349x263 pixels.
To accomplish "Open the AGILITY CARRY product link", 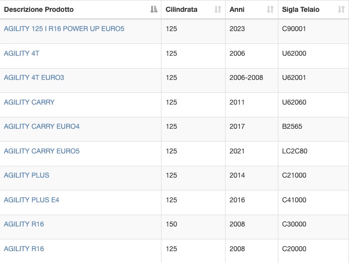I will 29,102.
